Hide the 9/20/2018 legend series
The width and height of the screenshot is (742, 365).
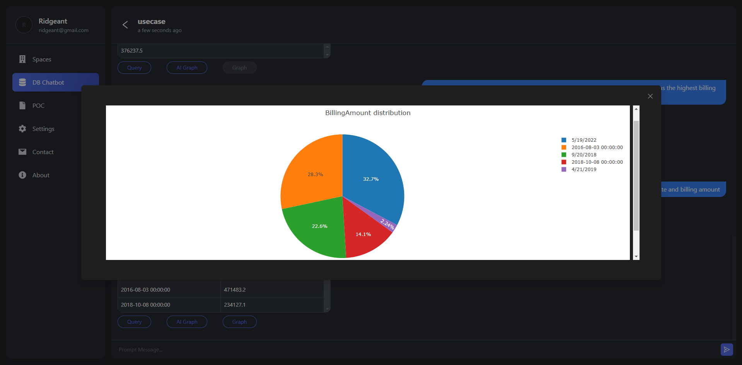[x=583, y=155]
